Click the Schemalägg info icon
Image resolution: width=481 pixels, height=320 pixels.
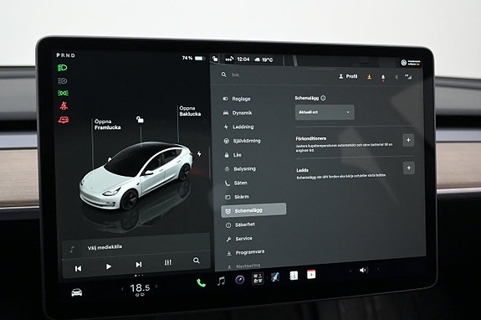[x=324, y=98]
